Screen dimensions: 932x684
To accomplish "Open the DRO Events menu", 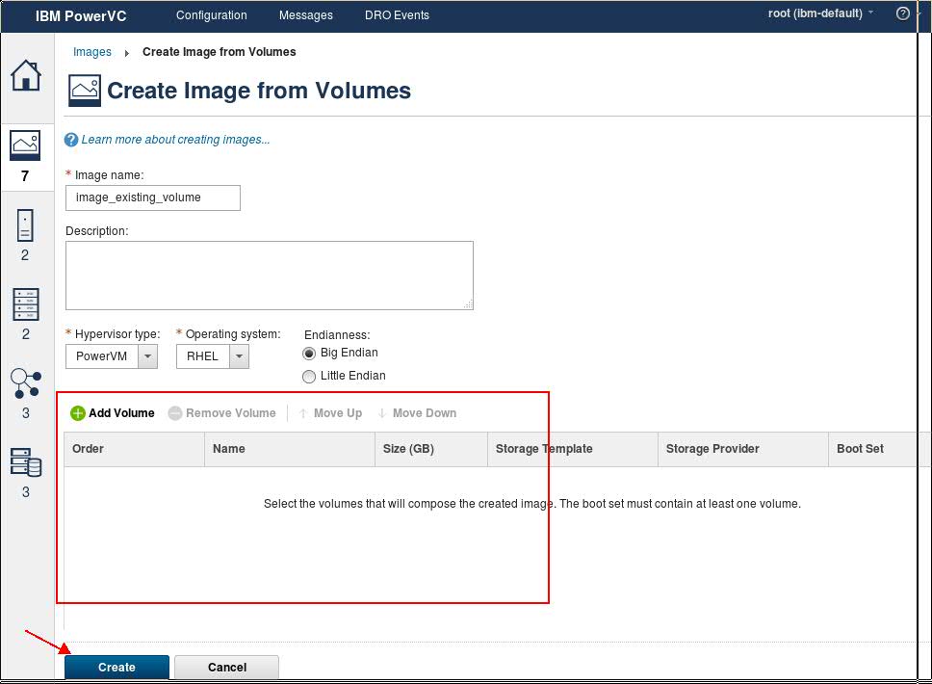I will (x=397, y=15).
